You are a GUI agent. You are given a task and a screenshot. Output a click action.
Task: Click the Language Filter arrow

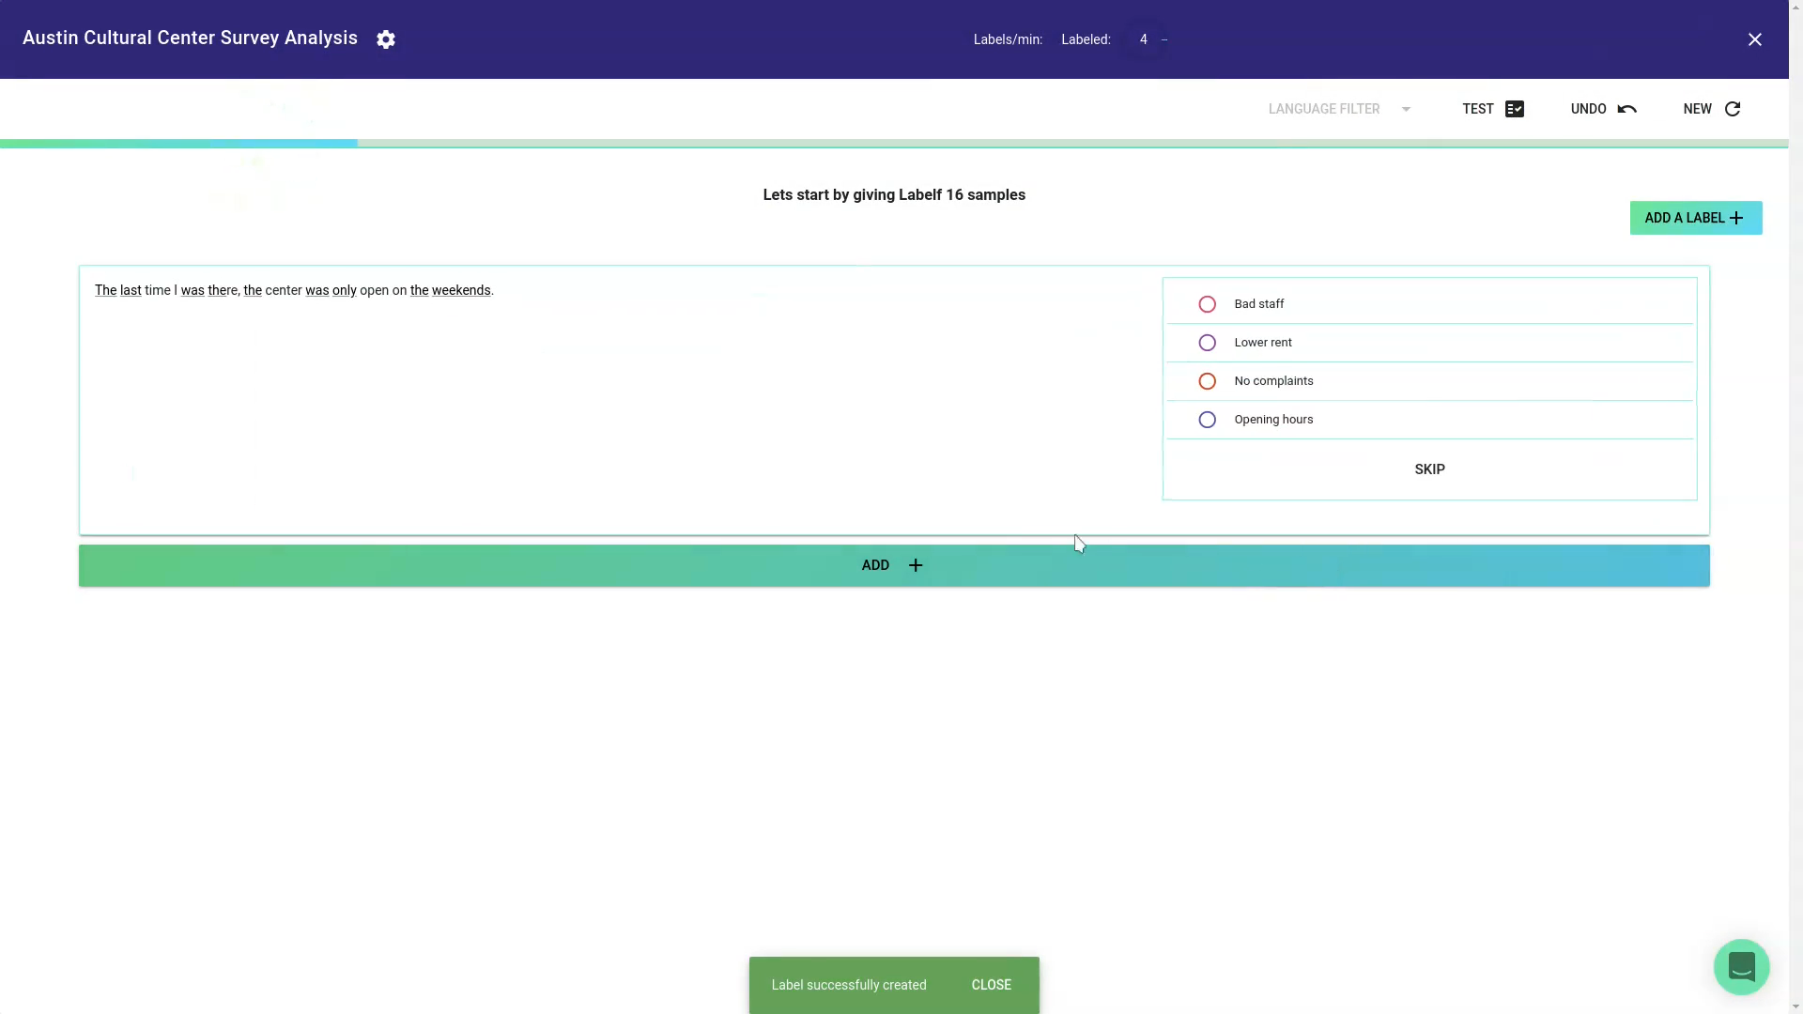tap(1406, 109)
